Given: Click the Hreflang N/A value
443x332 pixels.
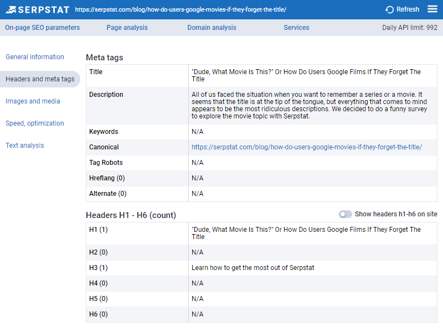Looking at the screenshot, I should click(x=198, y=178).
